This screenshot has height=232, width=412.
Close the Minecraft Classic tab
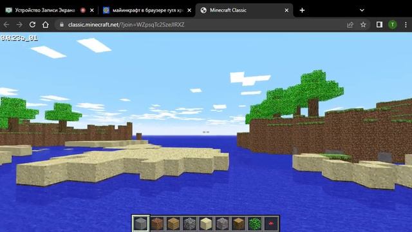click(286, 10)
